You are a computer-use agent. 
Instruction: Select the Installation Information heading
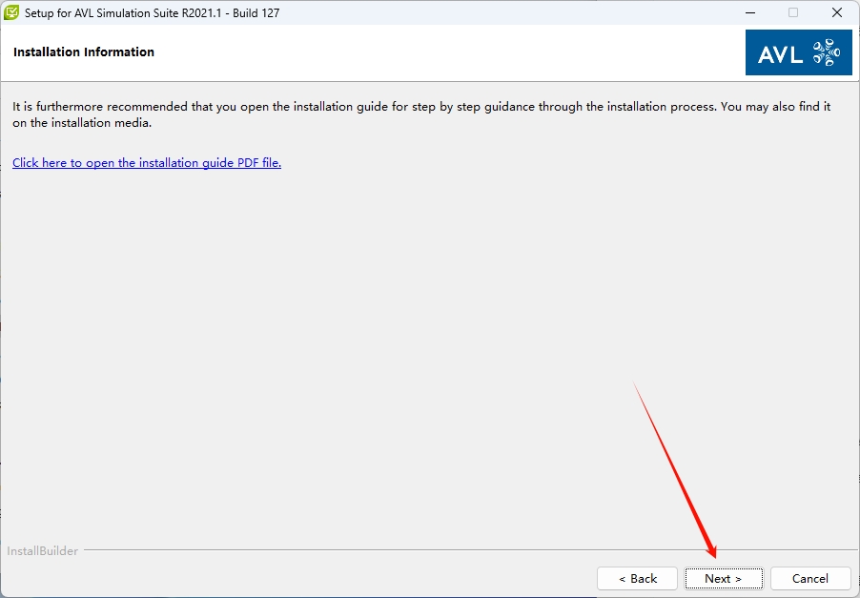coord(84,52)
